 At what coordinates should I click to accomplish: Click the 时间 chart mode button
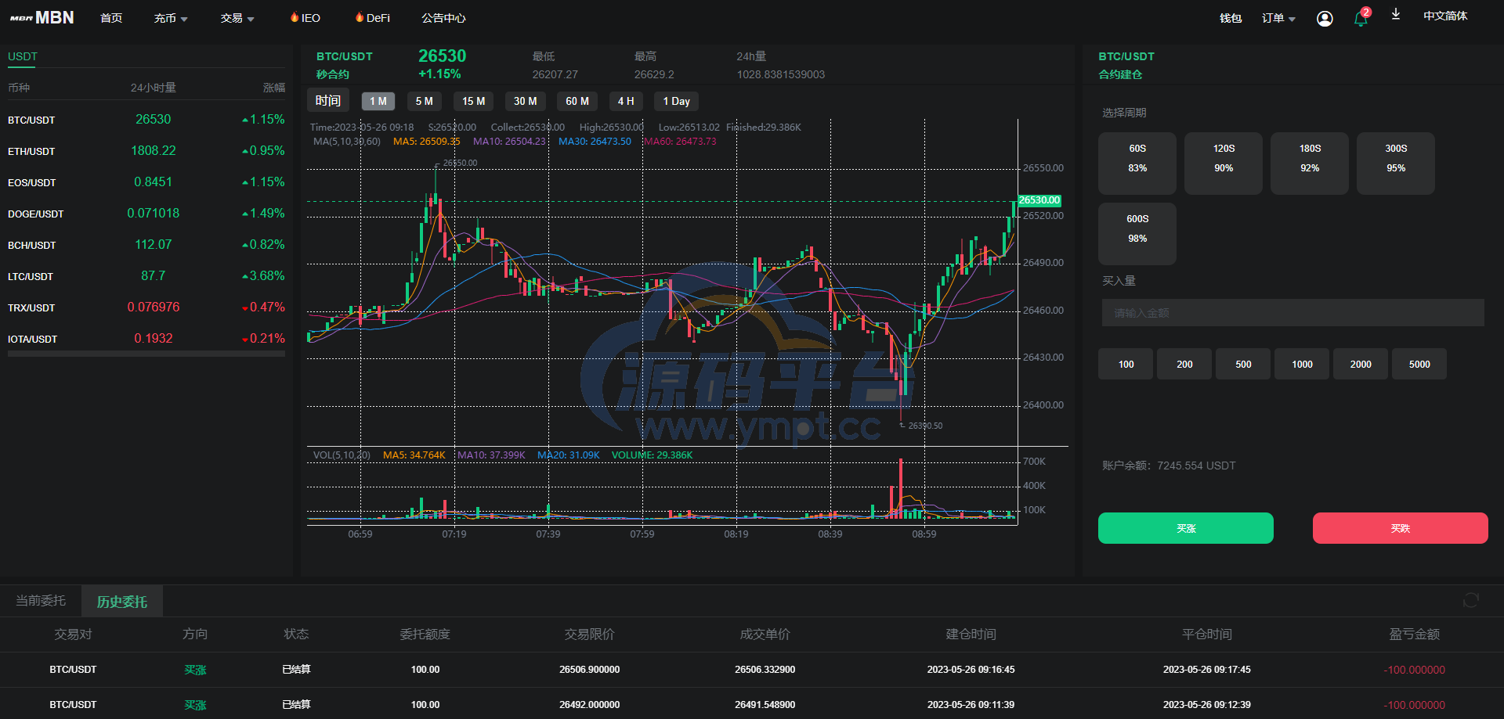click(328, 101)
